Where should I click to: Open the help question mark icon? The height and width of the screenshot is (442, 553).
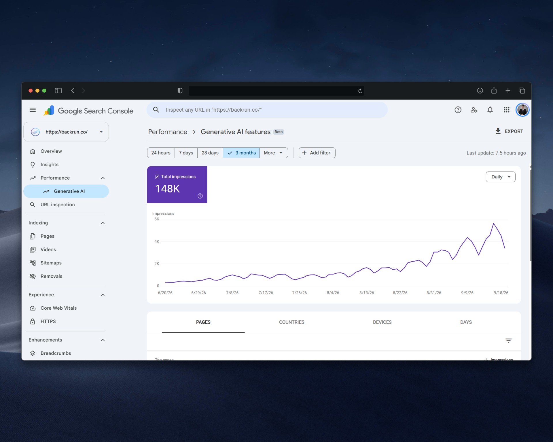point(458,110)
